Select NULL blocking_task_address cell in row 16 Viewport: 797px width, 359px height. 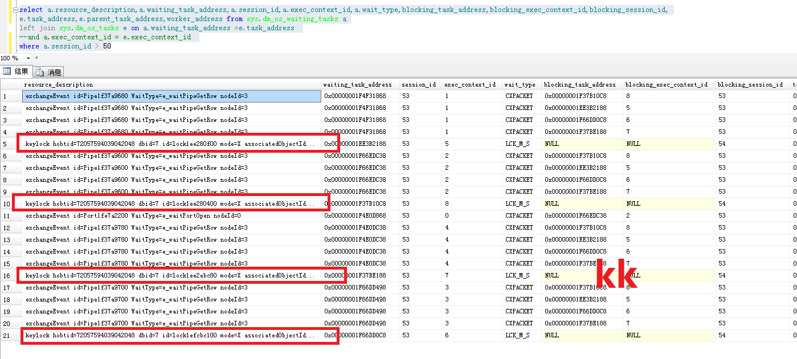point(551,276)
